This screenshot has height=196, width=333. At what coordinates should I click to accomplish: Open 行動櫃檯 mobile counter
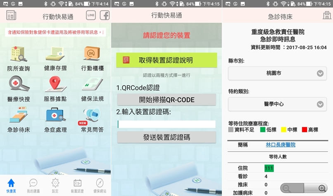(x=93, y=58)
